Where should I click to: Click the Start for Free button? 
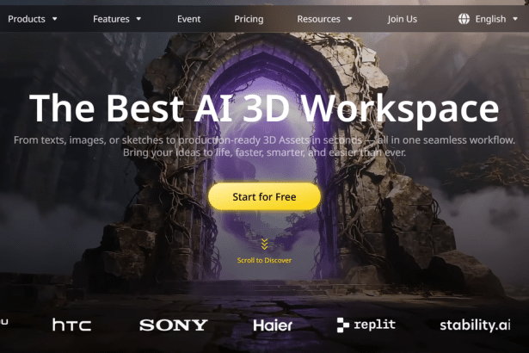click(264, 196)
